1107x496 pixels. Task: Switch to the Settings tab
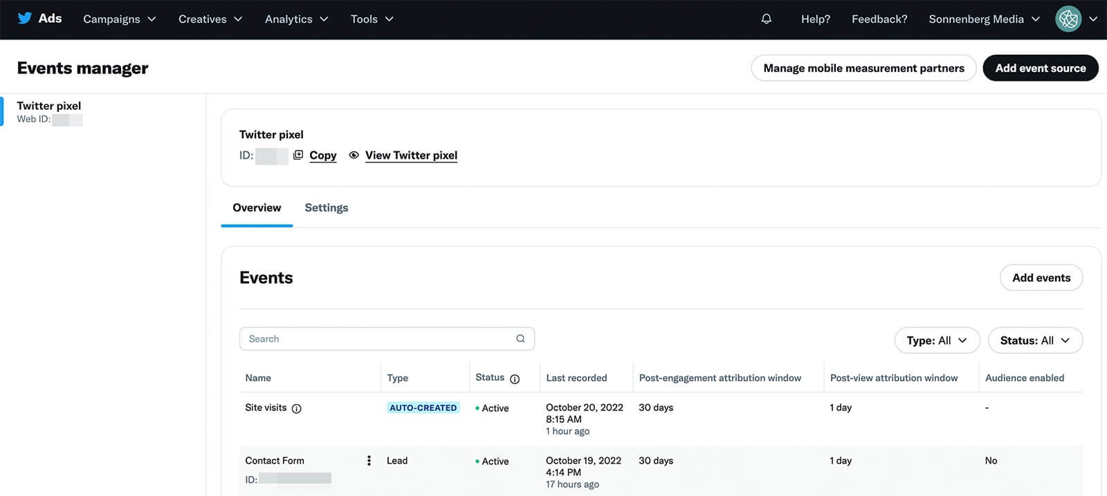(x=327, y=207)
